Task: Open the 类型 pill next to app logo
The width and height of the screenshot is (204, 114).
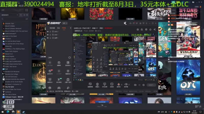Action: coord(65,23)
